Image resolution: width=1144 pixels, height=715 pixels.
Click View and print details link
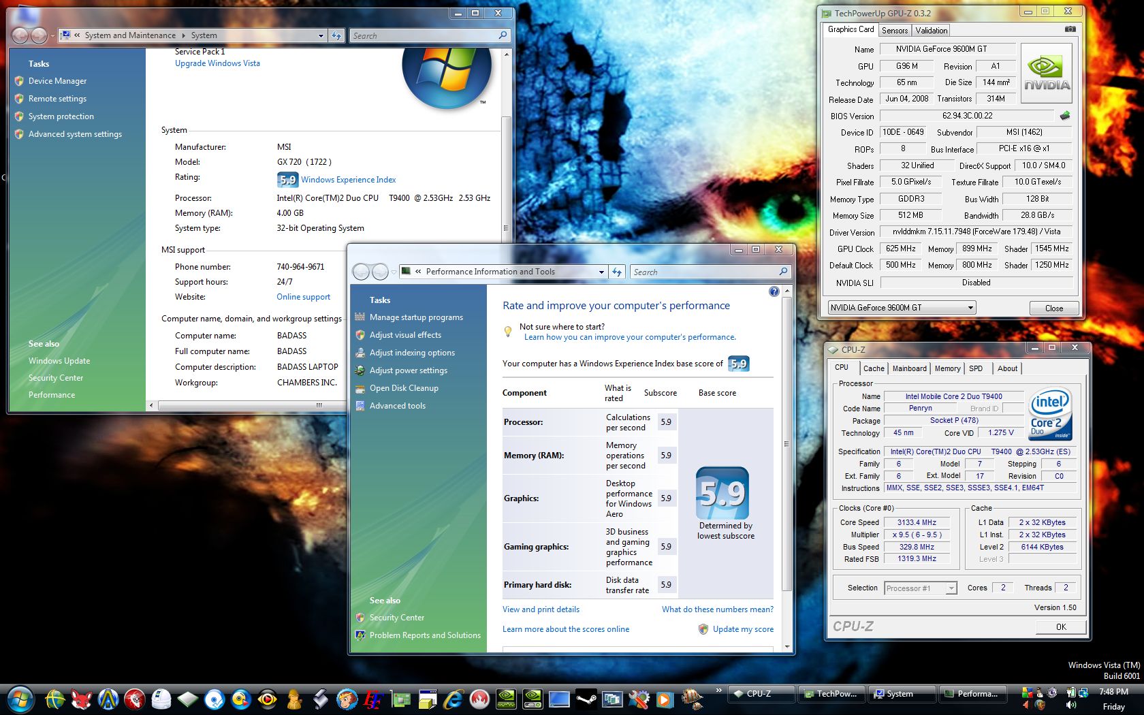point(541,609)
